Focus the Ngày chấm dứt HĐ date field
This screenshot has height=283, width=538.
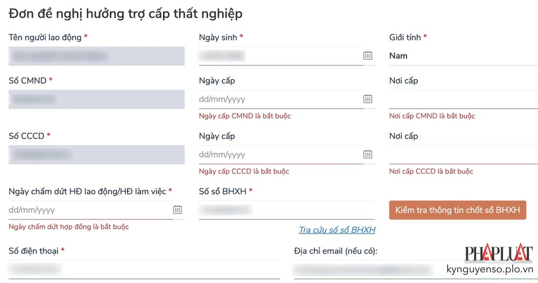point(89,210)
